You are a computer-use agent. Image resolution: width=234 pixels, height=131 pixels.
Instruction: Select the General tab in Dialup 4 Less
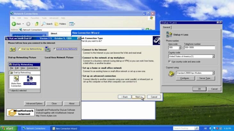click(166, 27)
